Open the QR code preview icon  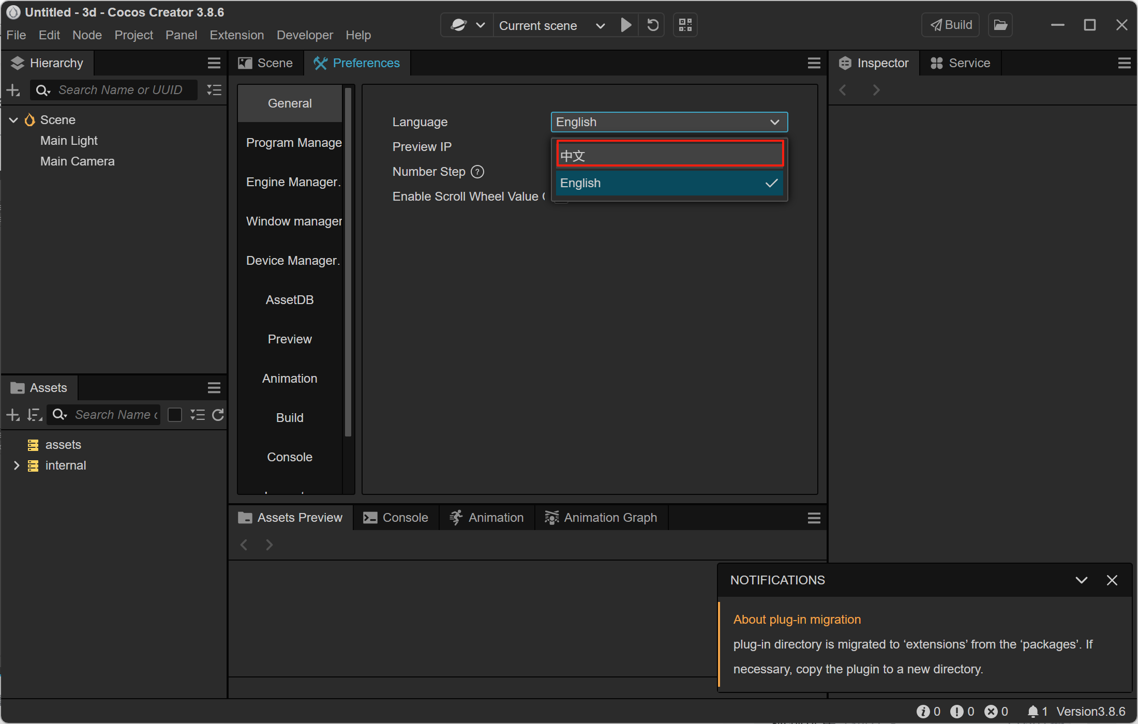(x=685, y=25)
